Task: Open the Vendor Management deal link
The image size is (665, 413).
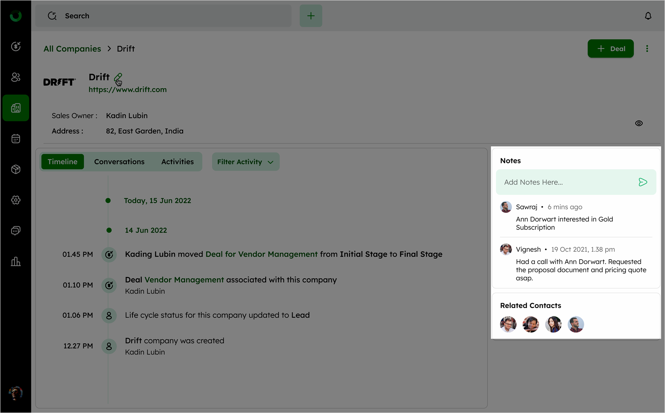Action: click(184, 280)
